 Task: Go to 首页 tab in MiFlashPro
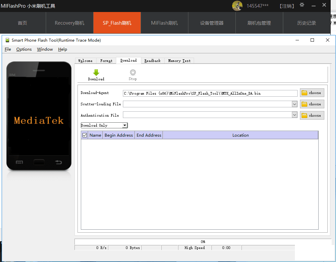tap(23, 23)
